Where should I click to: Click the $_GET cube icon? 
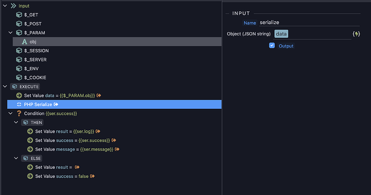click(x=19, y=14)
